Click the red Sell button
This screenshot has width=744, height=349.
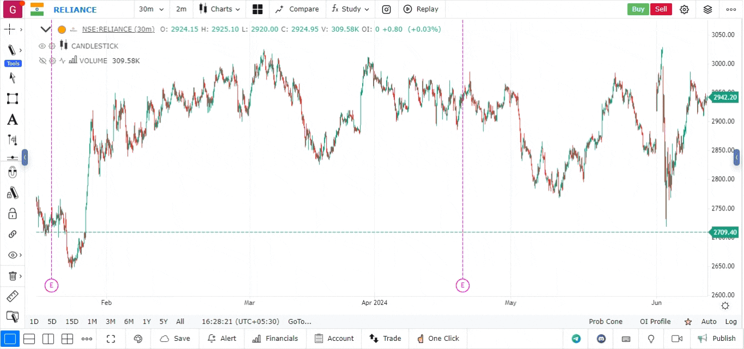click(661, 9)
